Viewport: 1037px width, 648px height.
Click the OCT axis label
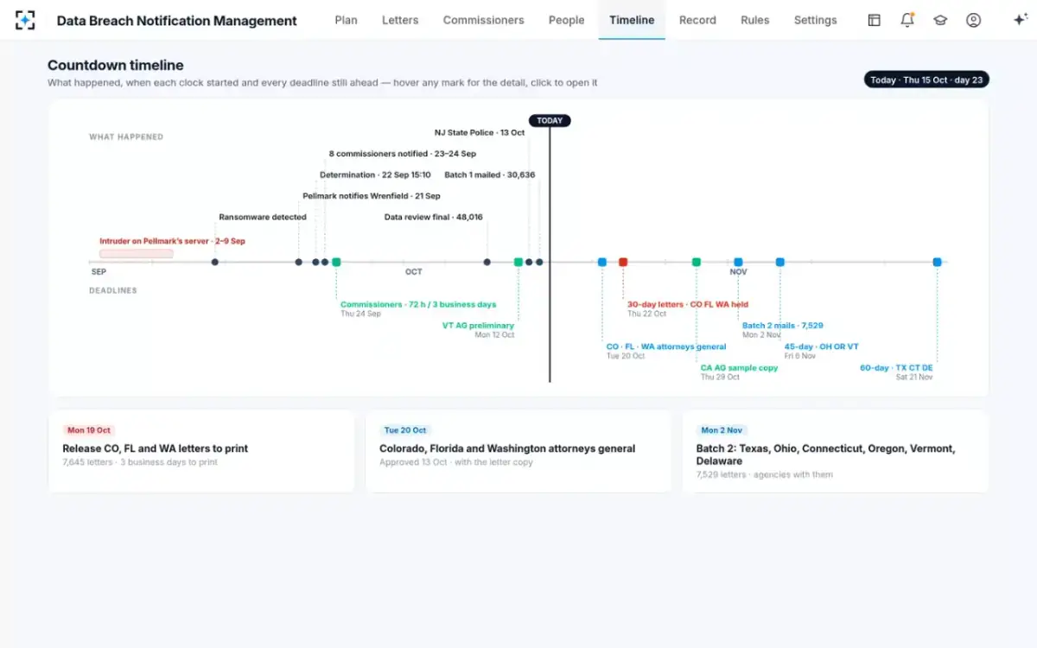click(x=414, y=272)
